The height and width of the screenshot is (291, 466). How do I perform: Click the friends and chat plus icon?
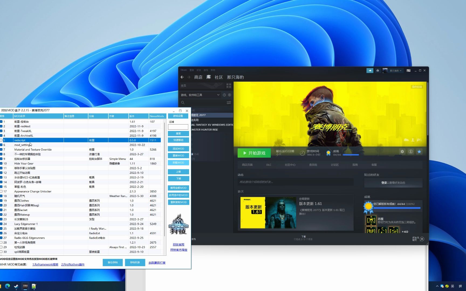(422, 239)
